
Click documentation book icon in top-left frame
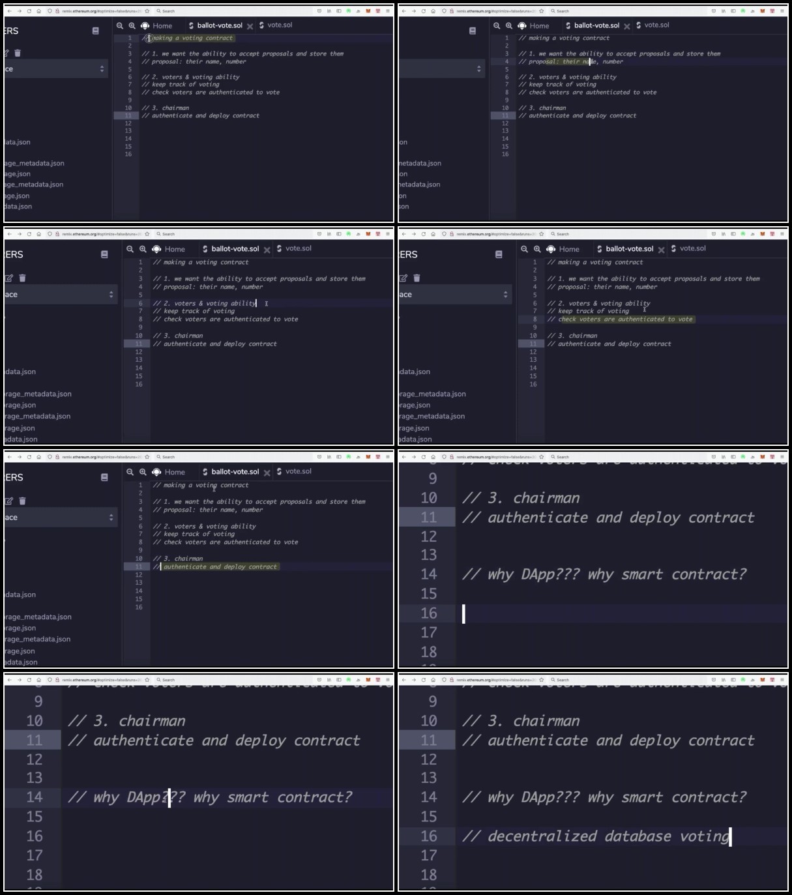(x=96, y=31)
